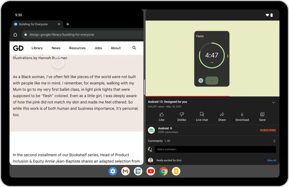
Task: Click the commenter avatar beside 'Really excited'
Action: coord(151,160)
